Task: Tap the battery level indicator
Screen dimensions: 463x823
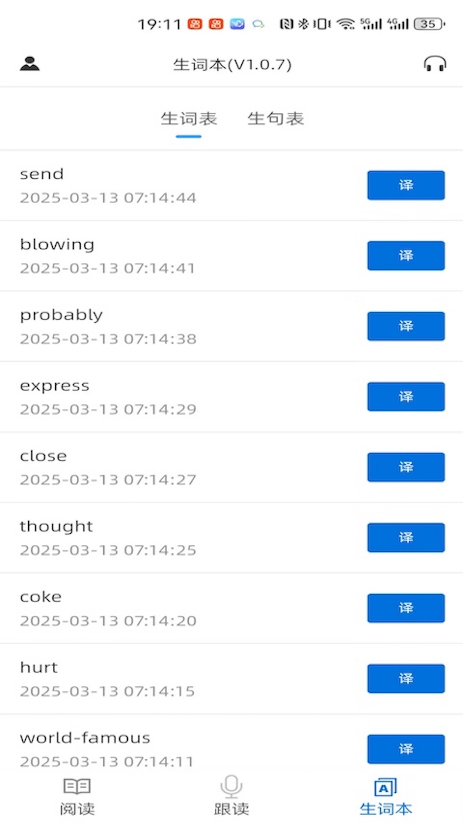Action: pos(429,24)
